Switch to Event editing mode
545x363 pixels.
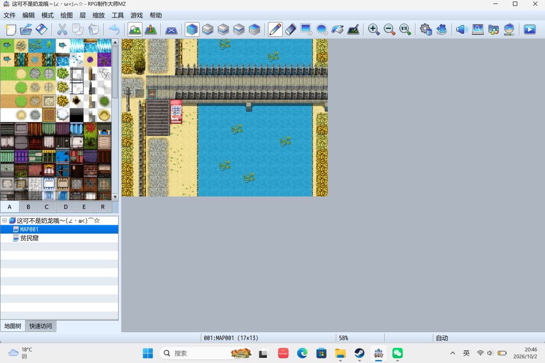[150, 30]
